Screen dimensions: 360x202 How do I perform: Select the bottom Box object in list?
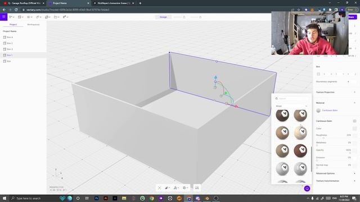[x=23, y=61]
